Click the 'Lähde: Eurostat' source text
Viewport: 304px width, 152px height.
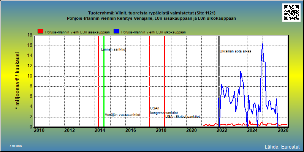tap(282, 146)
